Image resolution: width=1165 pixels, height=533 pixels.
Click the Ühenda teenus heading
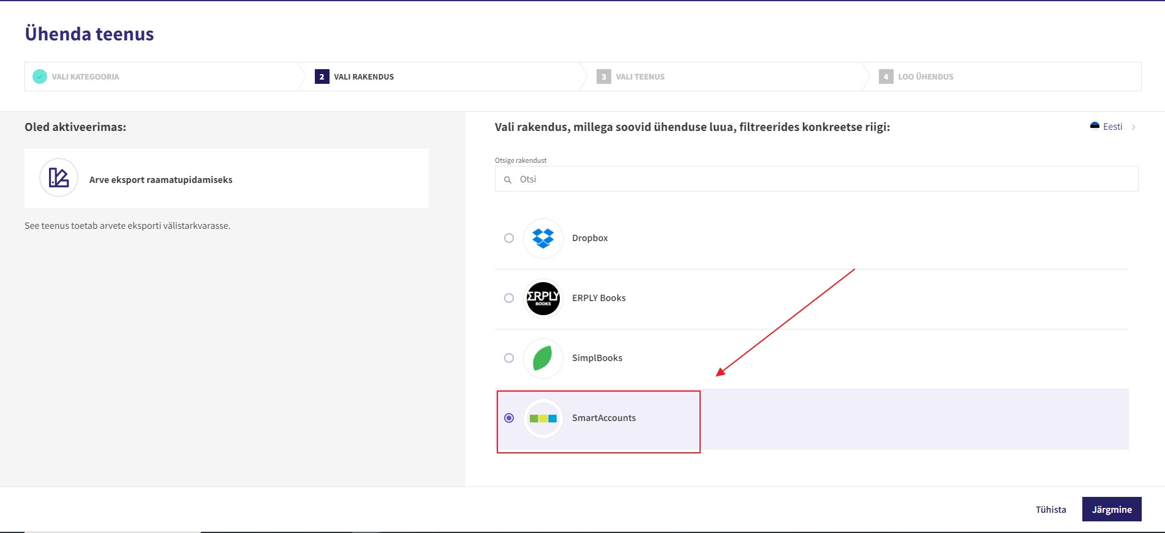pyautogui.click(x=89, y=34)
